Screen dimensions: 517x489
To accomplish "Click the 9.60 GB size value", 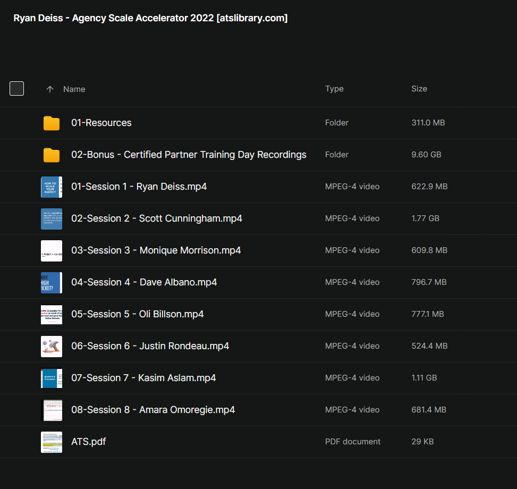I will [x=426, y=155].
